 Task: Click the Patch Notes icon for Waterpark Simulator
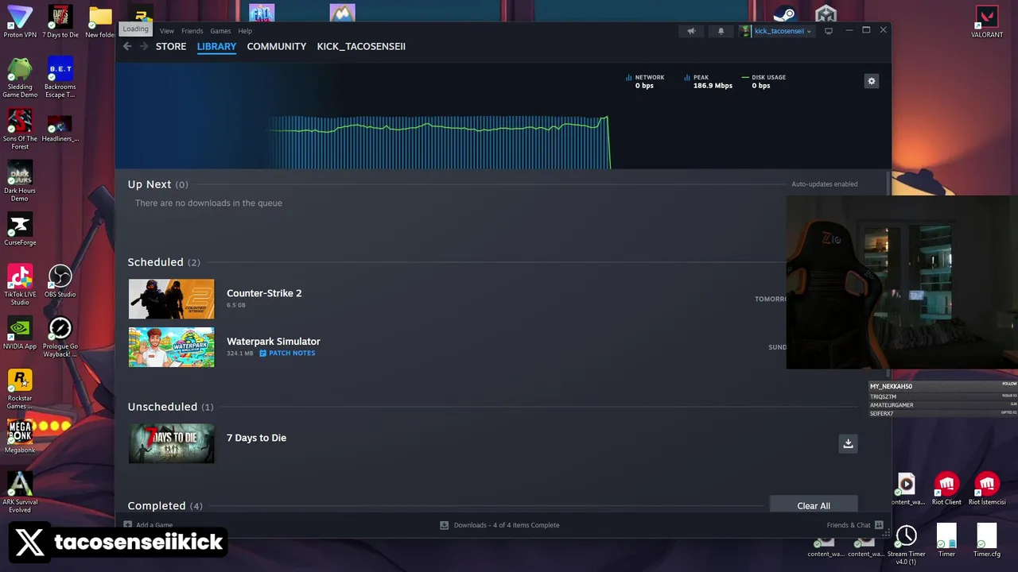(262, 354)
